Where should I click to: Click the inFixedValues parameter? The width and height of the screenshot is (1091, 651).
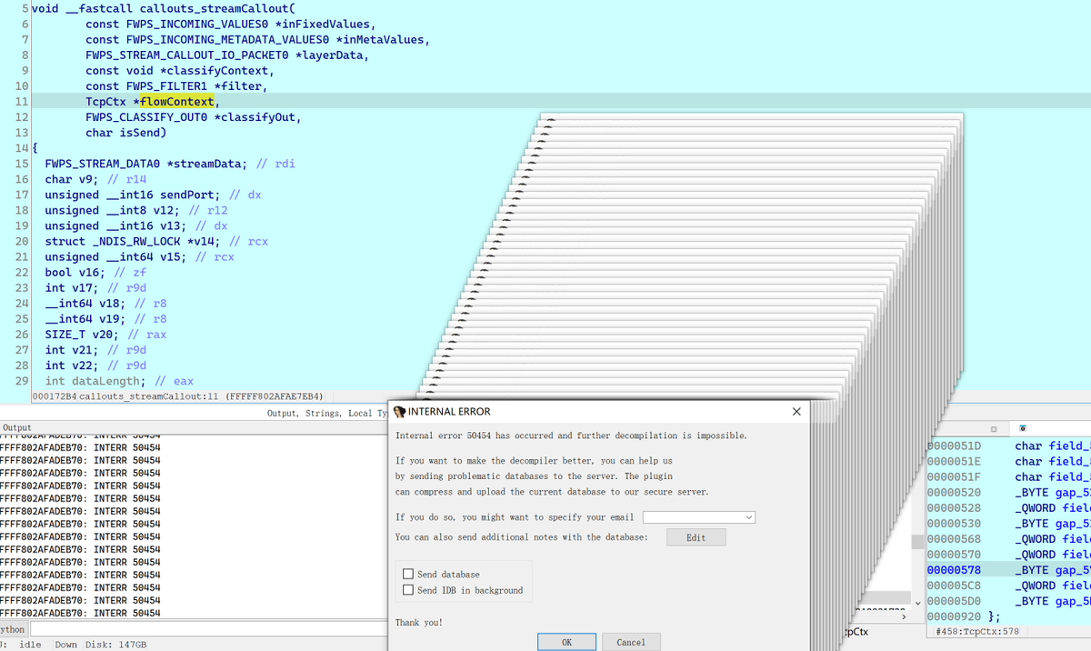pyautogui.click(x=325, y=24)
